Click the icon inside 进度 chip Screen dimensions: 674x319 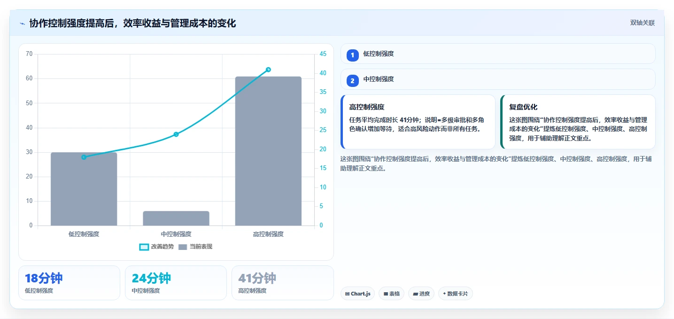pos(415,294)
